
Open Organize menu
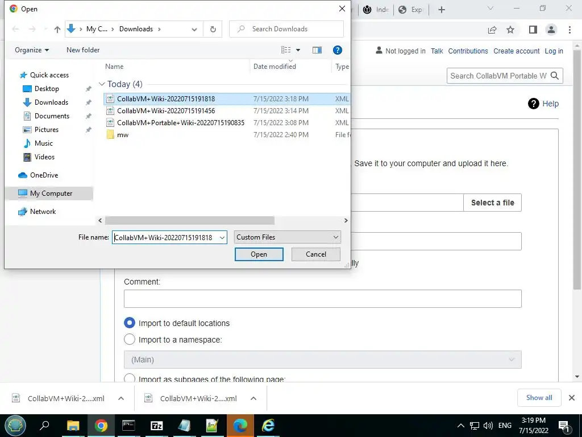point(32,50)
